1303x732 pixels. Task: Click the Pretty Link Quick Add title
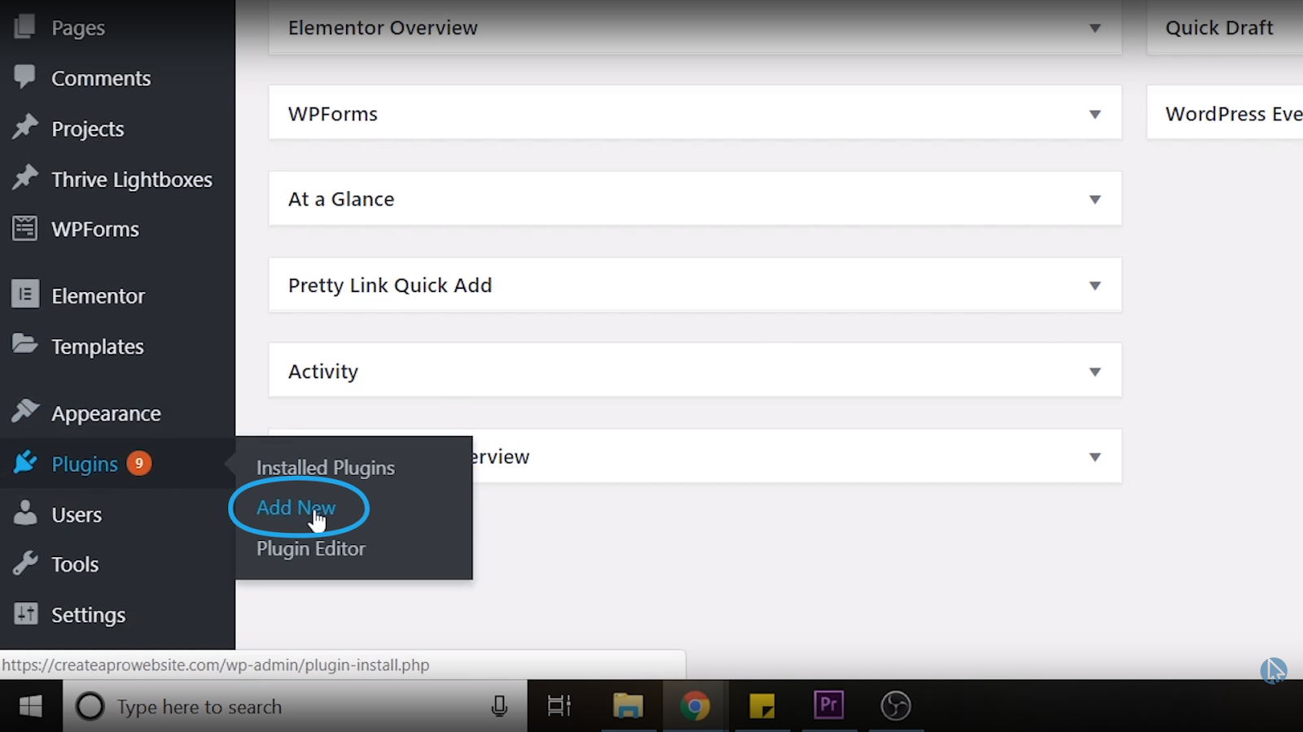(390, 285)
